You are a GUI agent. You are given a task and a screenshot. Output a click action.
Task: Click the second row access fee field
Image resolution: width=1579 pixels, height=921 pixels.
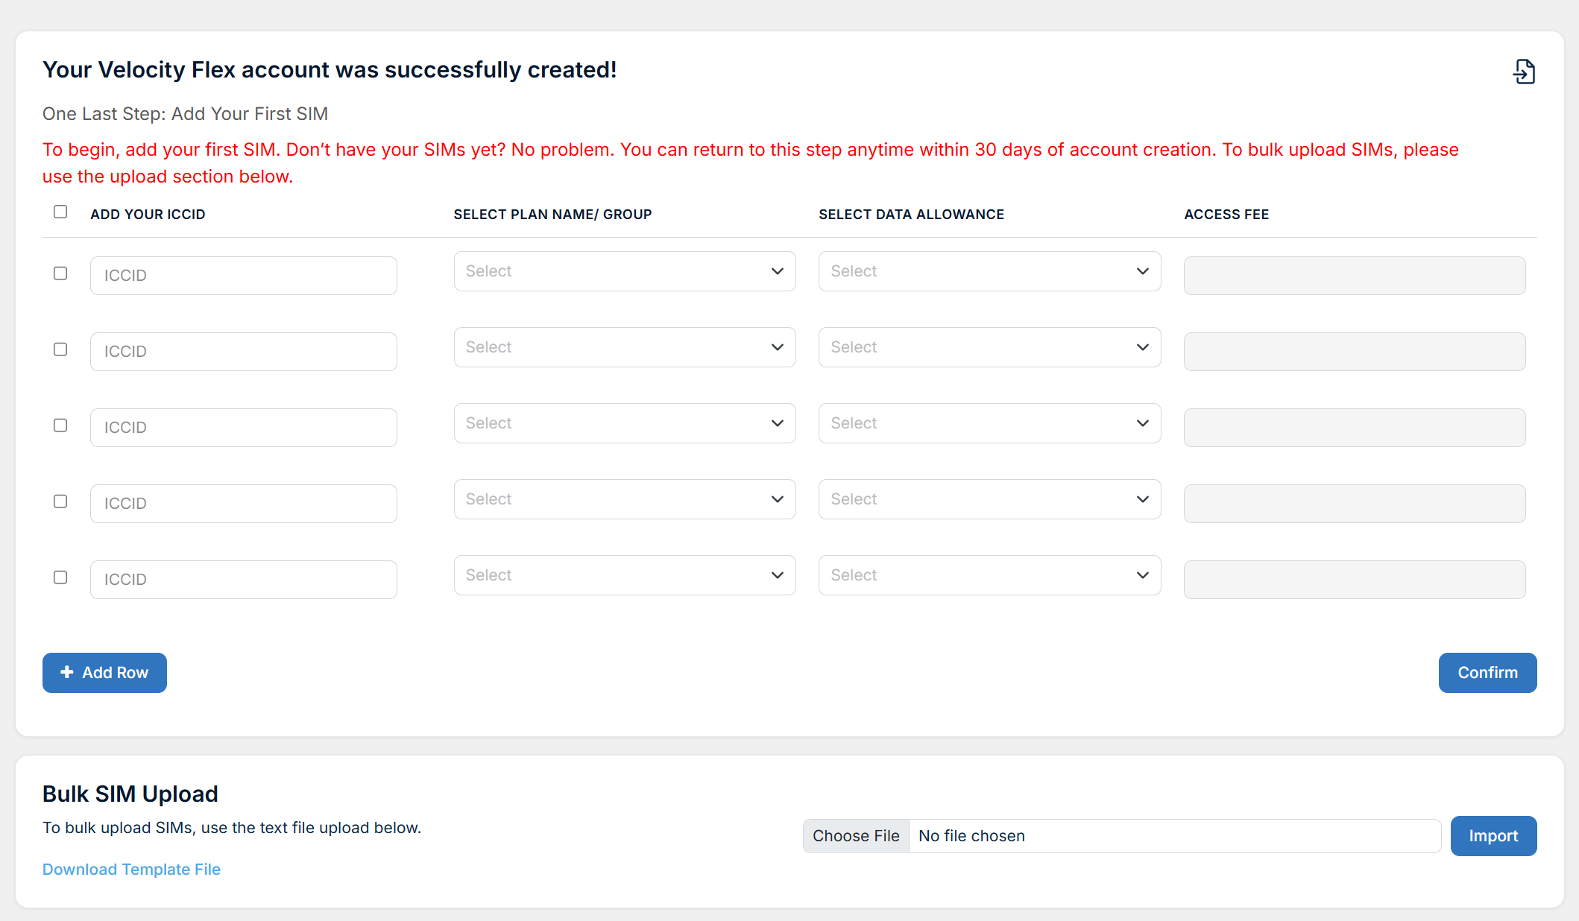coord(1355,352)
